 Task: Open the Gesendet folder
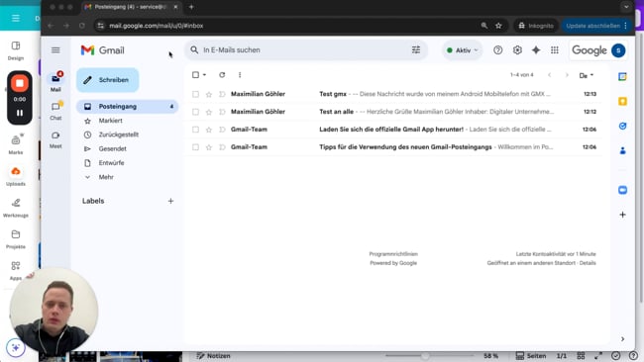(112, 148)
